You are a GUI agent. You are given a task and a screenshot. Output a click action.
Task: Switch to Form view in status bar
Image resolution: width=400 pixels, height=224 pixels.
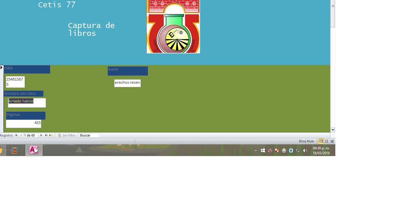pos(321,141)
